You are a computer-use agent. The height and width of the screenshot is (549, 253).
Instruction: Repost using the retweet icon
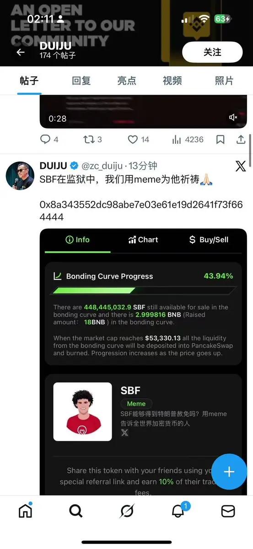(x=88, y=139)
